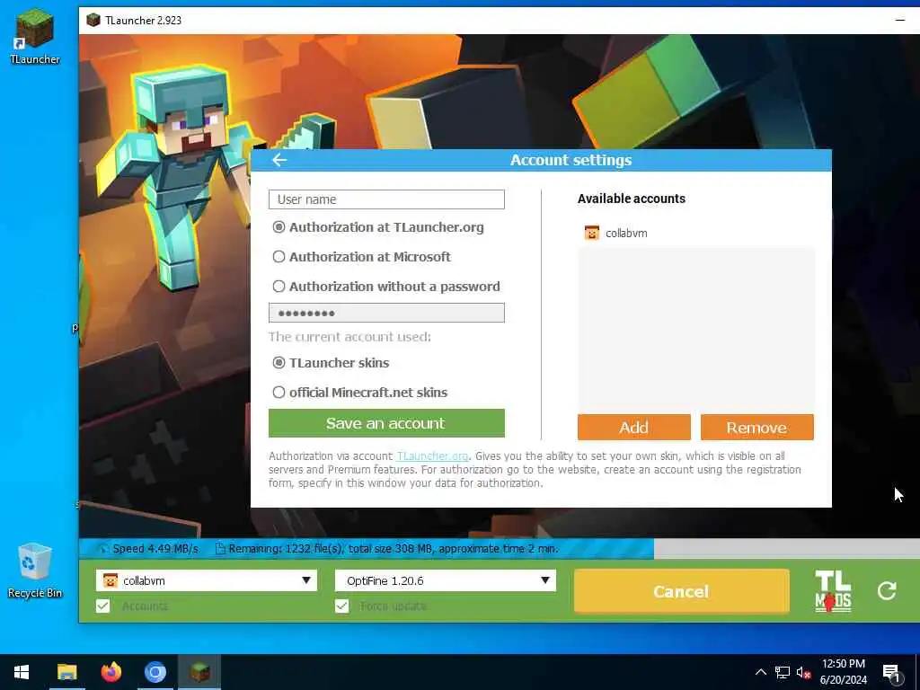Launch Firefox from the taskbar
This screenshot has width=920, height=690.
pos(111,672)
